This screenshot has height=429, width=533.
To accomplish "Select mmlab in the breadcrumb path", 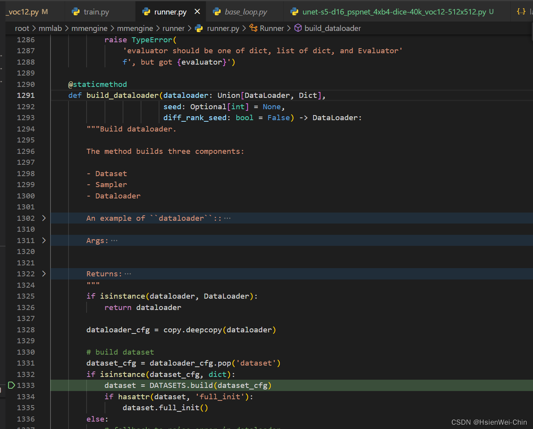I will 50,28.
